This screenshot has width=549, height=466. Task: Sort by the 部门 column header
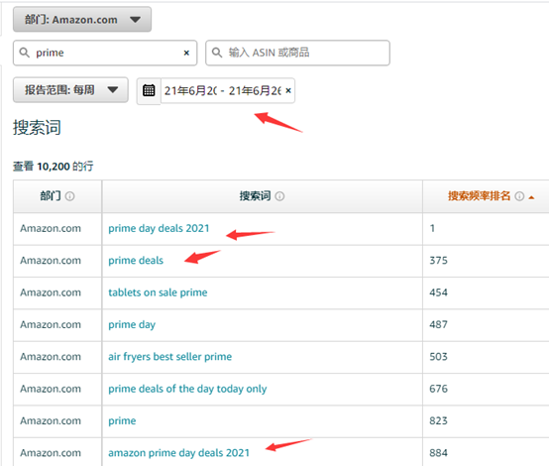(x=51, y=196)
